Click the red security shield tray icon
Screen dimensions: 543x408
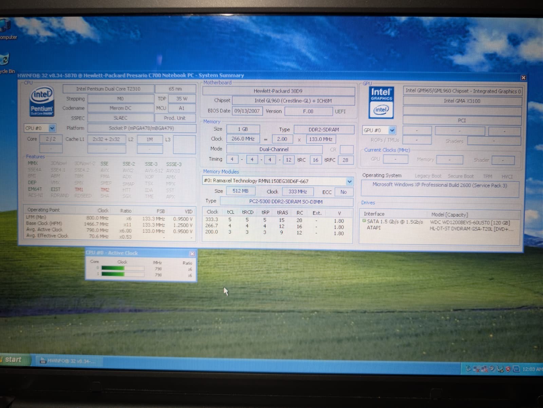(x=508, y=369)
